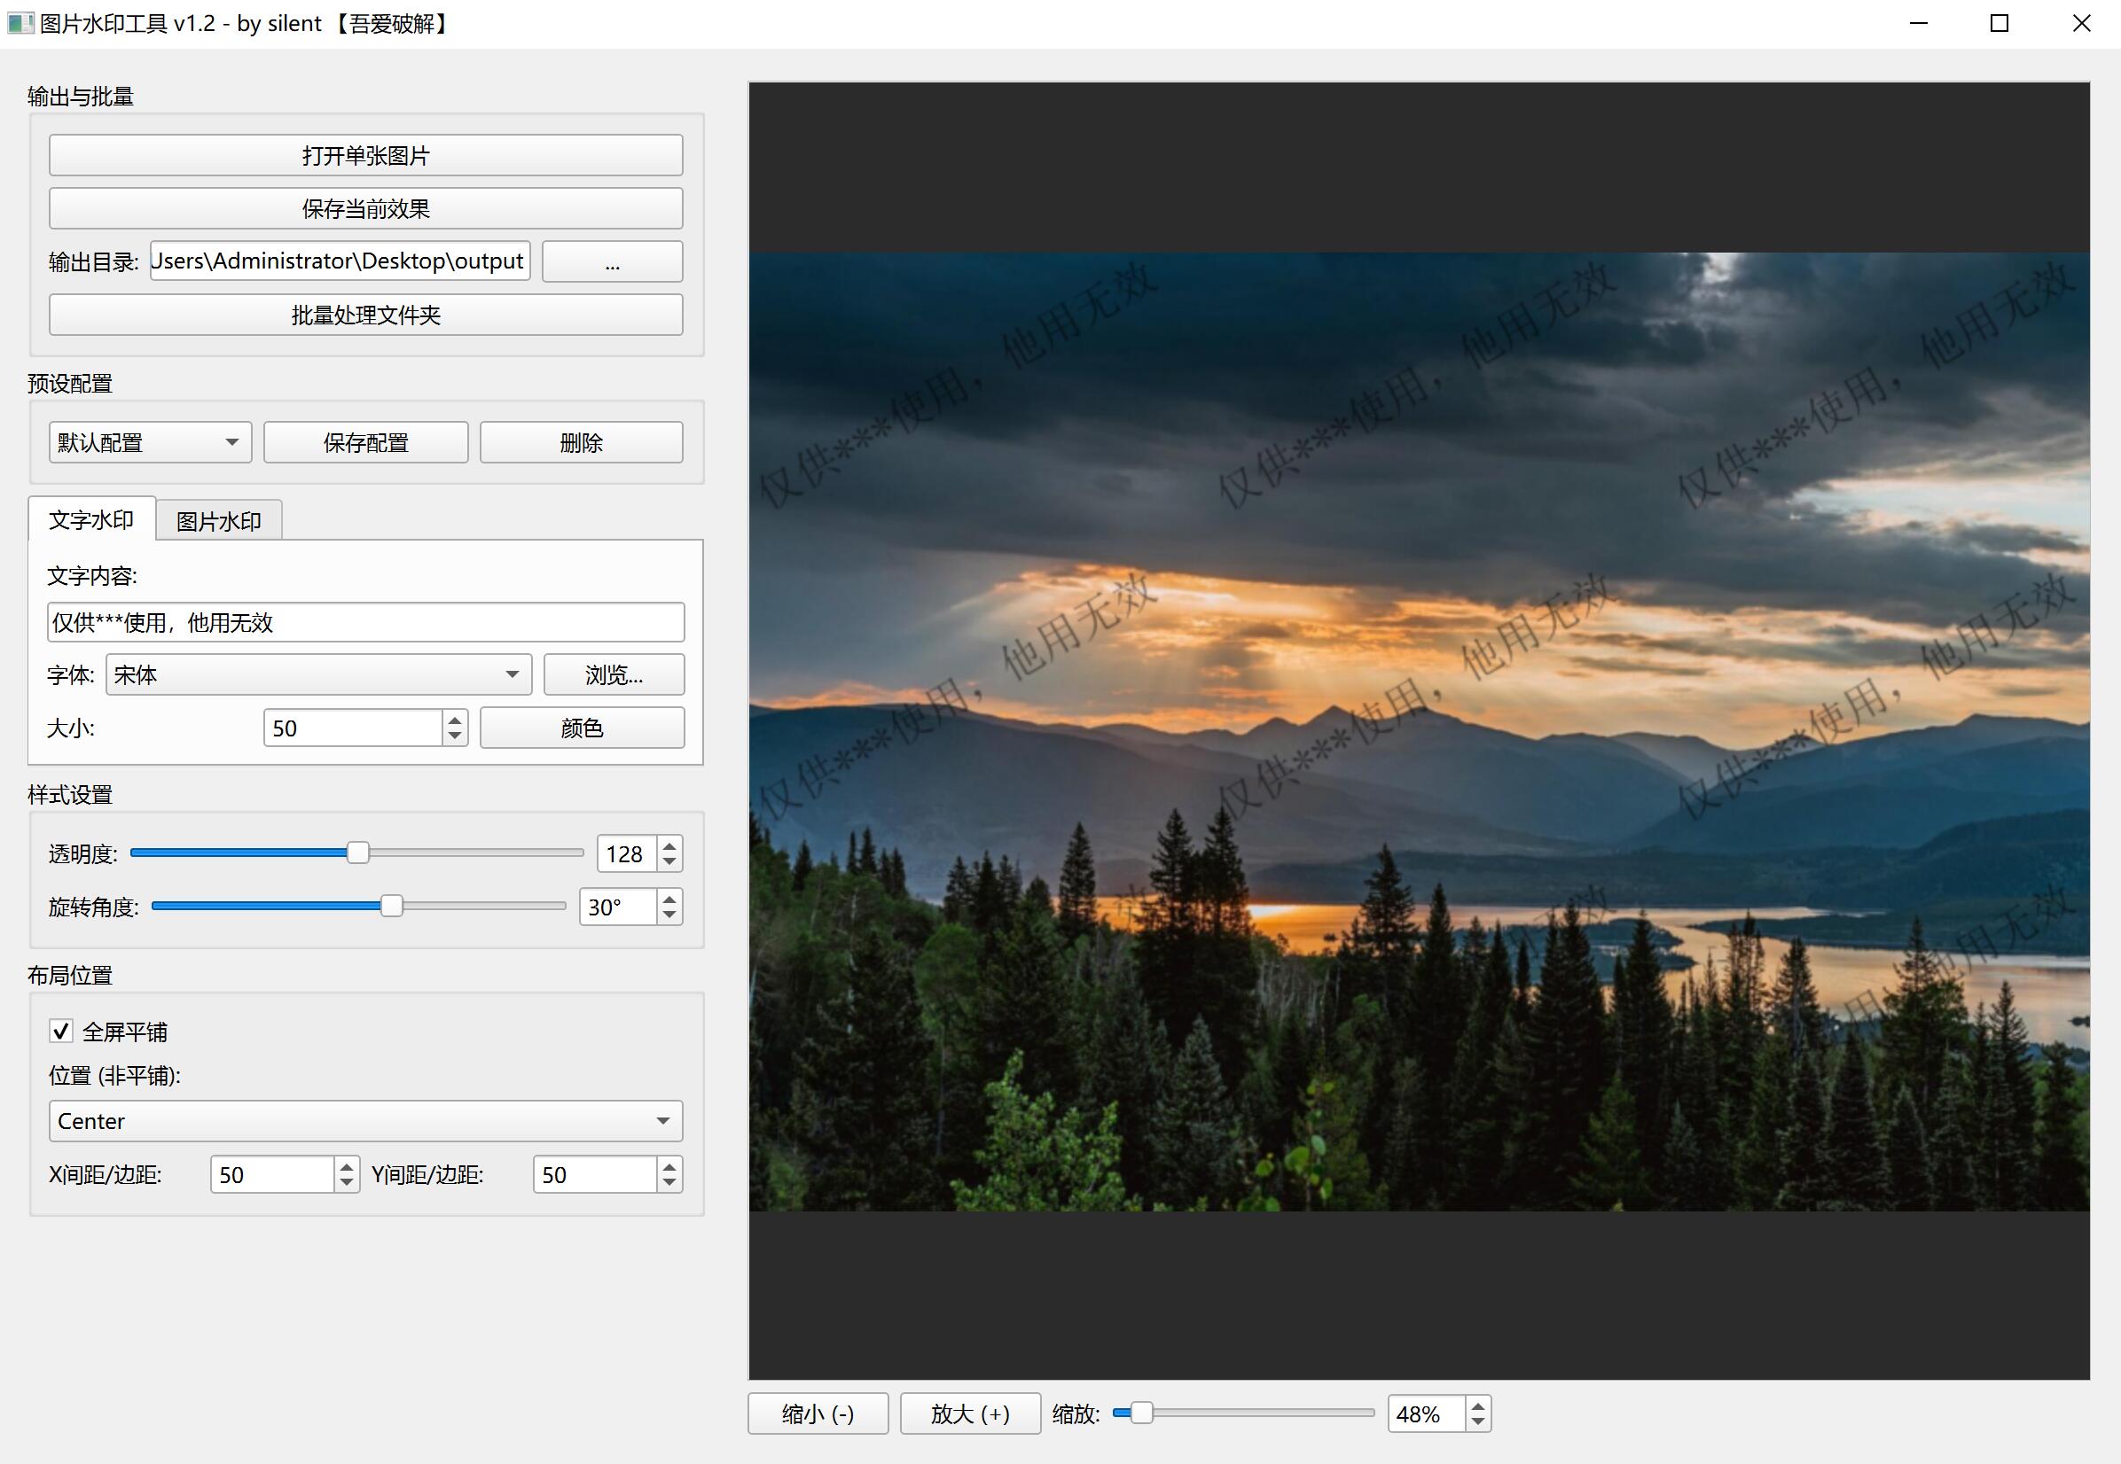This screenshot has width=2121, height=1464.
Task: Increase font size with up arrow
Action: 455,720
